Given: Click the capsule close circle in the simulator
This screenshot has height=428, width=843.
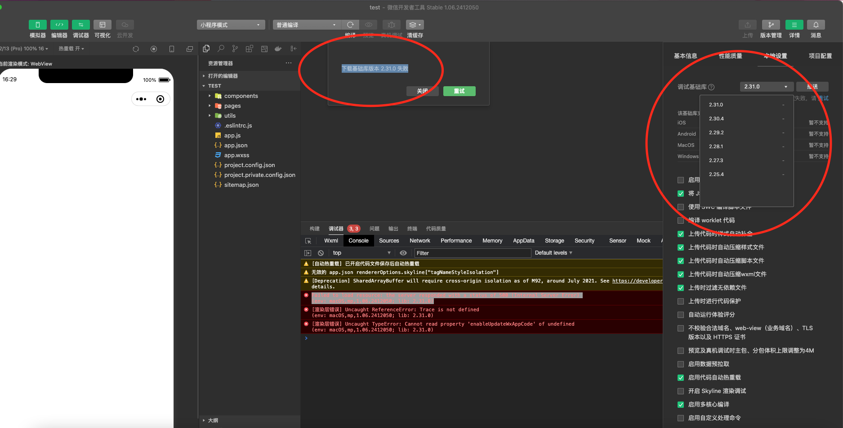Looking at the screenshot, I should point(160,99).
